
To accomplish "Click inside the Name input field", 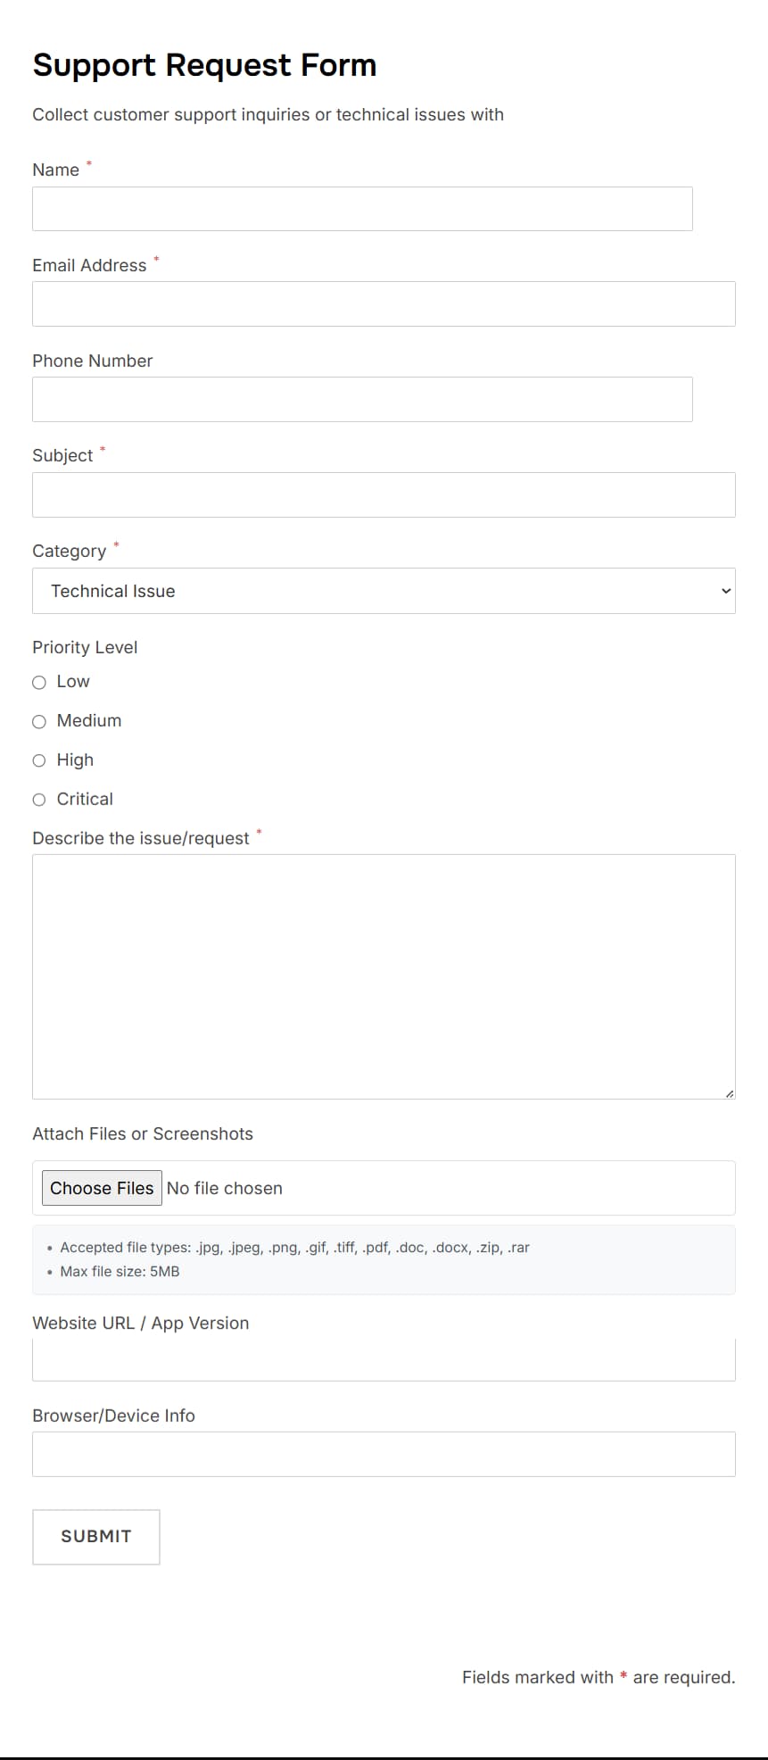I will [362, 209].
